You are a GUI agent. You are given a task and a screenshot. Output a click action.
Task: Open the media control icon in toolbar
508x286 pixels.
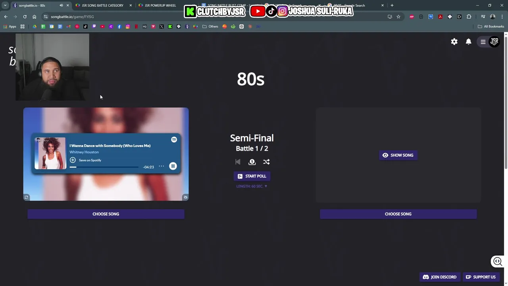click(x=483, y=17)
